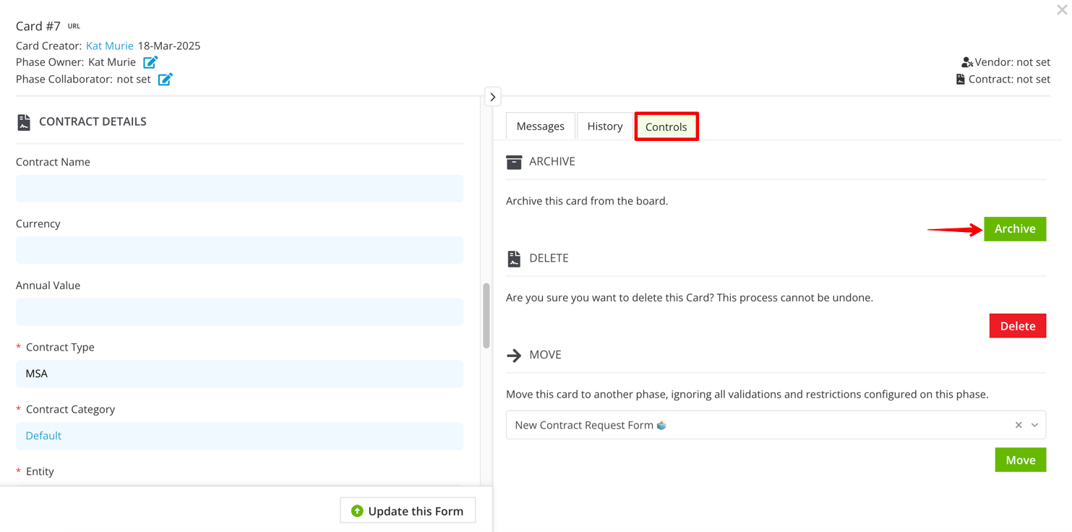The width and height of the screenshot is (1072, 532).
Task: Select the Controls tab
Action: pos(666,126)
